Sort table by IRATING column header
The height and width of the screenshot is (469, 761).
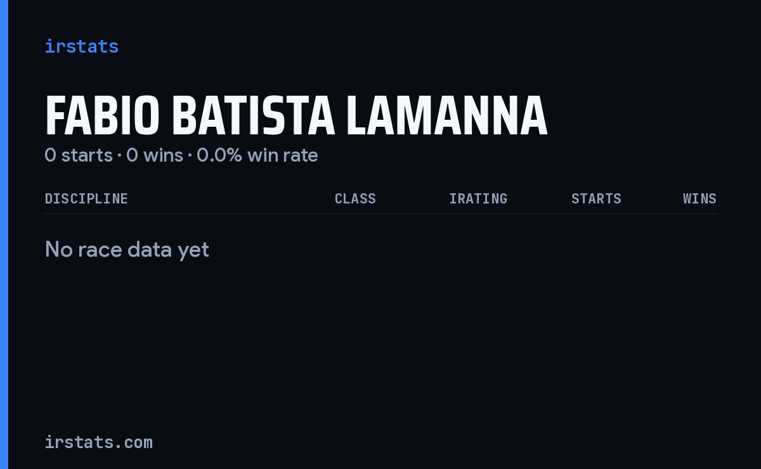tap(478, 198)
